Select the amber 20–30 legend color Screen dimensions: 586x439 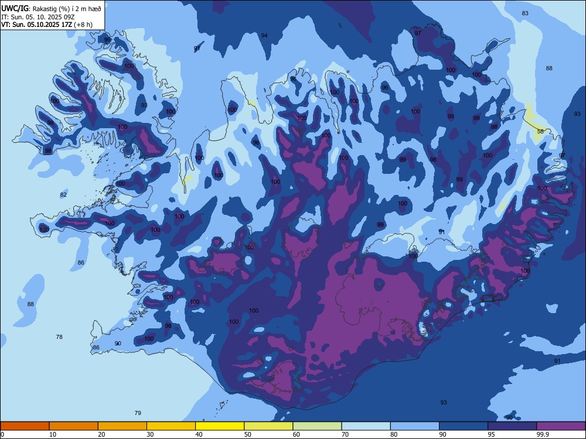(122, 426)
